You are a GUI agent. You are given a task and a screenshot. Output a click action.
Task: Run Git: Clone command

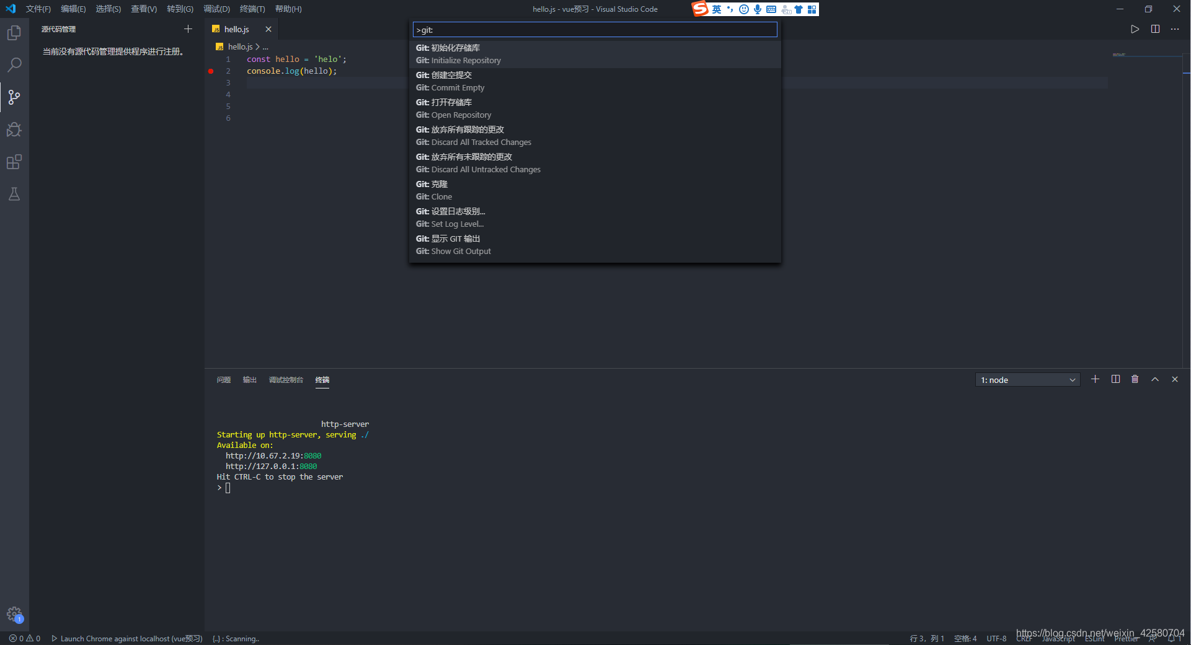pyautogui.click(x=595, y=190)
